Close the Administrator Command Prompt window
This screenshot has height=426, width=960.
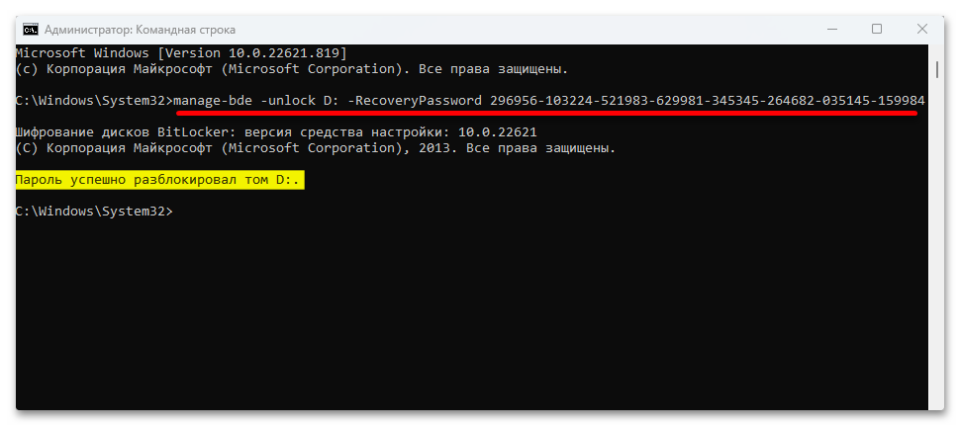923,29
